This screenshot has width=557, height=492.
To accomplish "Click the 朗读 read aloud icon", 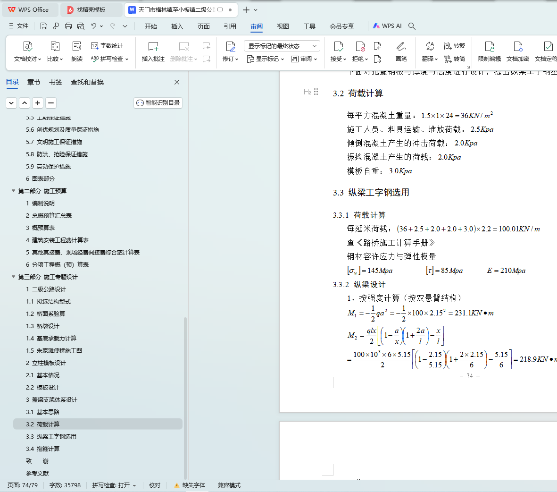I will [77, 51].
